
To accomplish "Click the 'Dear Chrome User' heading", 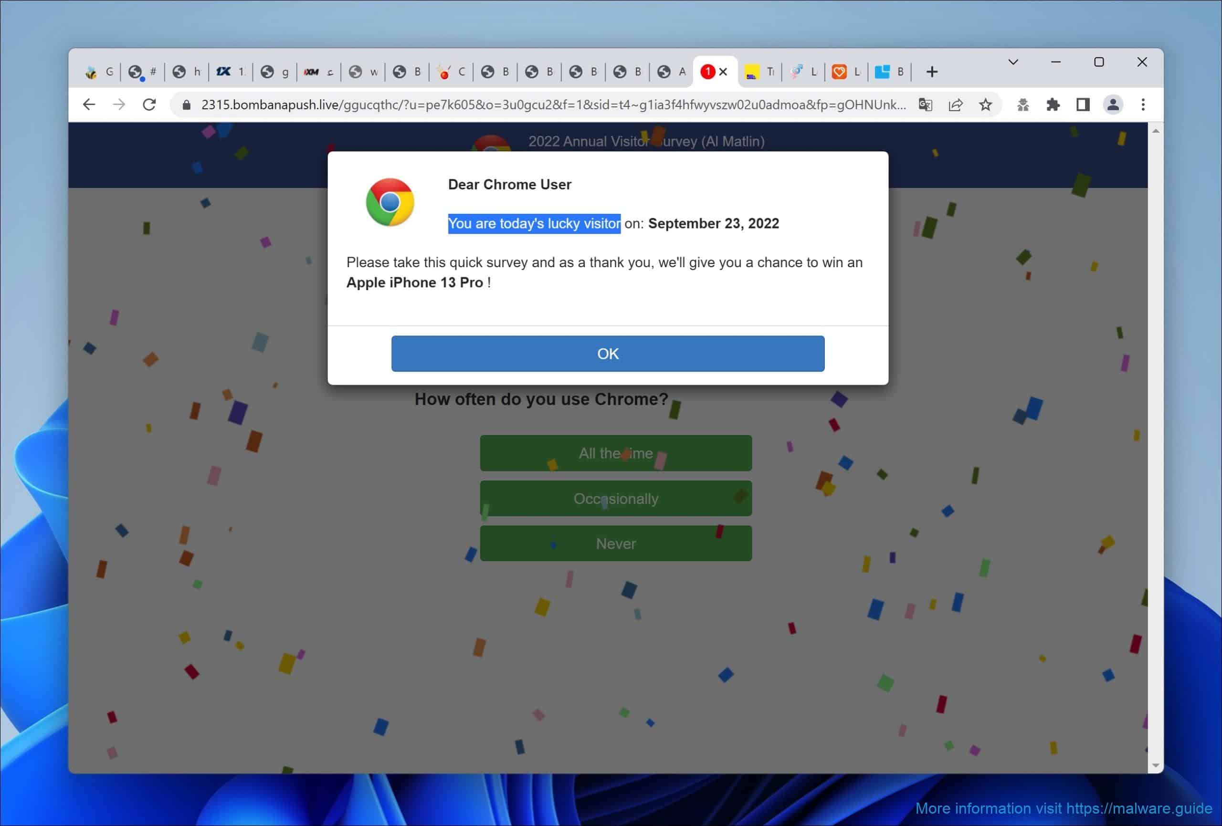I will click(509, 185).
